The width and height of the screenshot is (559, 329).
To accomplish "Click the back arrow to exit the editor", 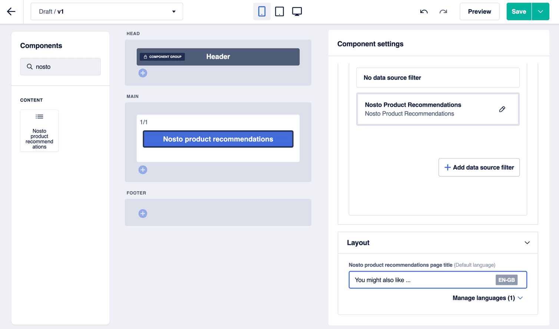I will 11,11.
